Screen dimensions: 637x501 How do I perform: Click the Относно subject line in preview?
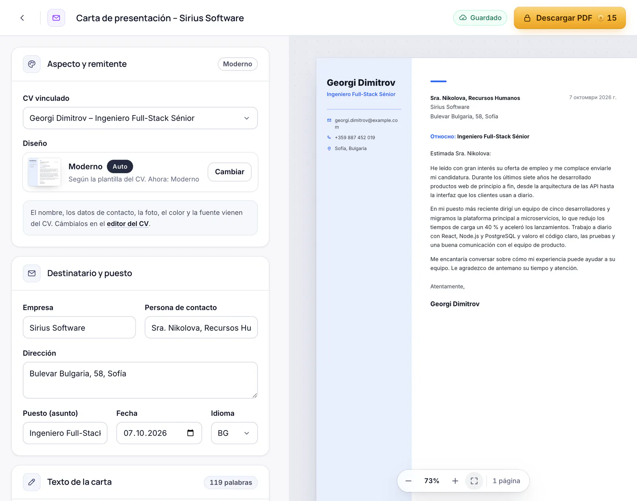click(480, 136)
